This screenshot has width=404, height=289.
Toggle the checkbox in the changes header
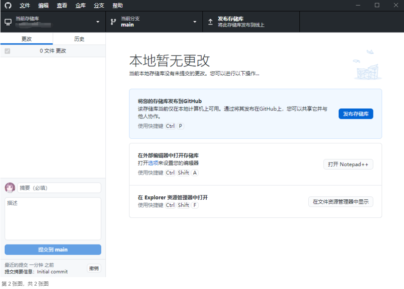(x=6, y=51)
